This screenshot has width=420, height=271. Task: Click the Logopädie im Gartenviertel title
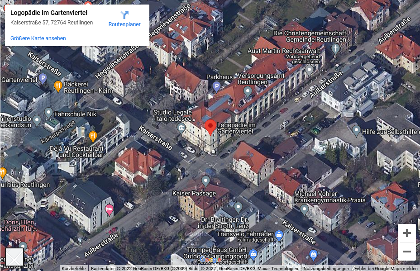point(49,13)
